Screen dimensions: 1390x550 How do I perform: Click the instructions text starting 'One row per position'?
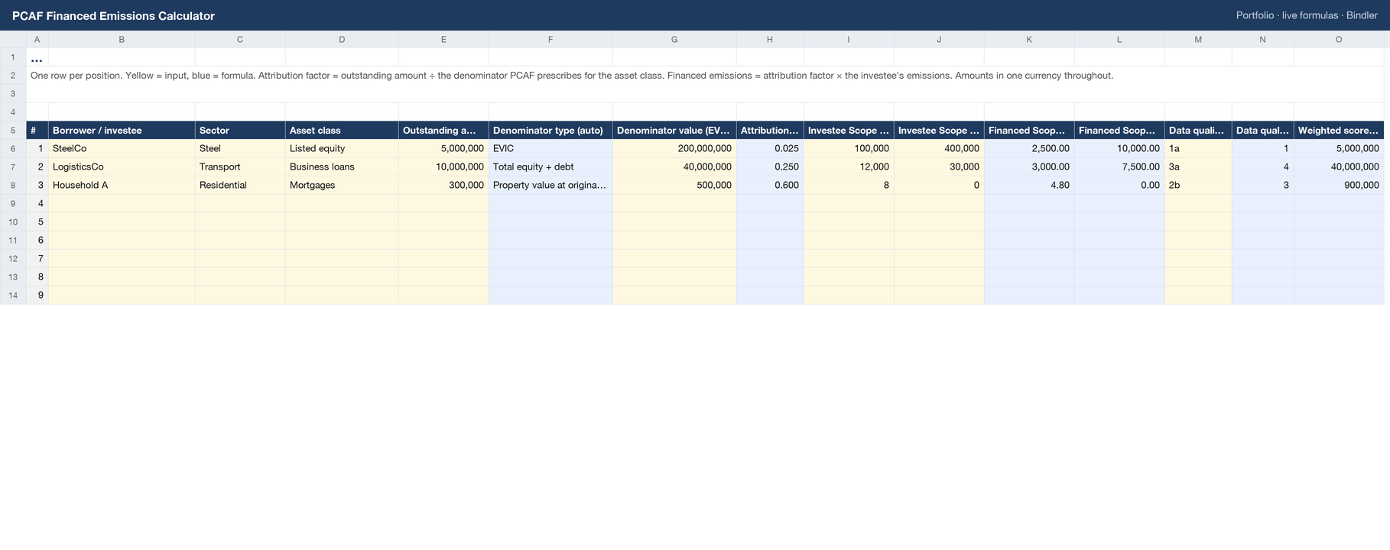click(x=572, y=75)
